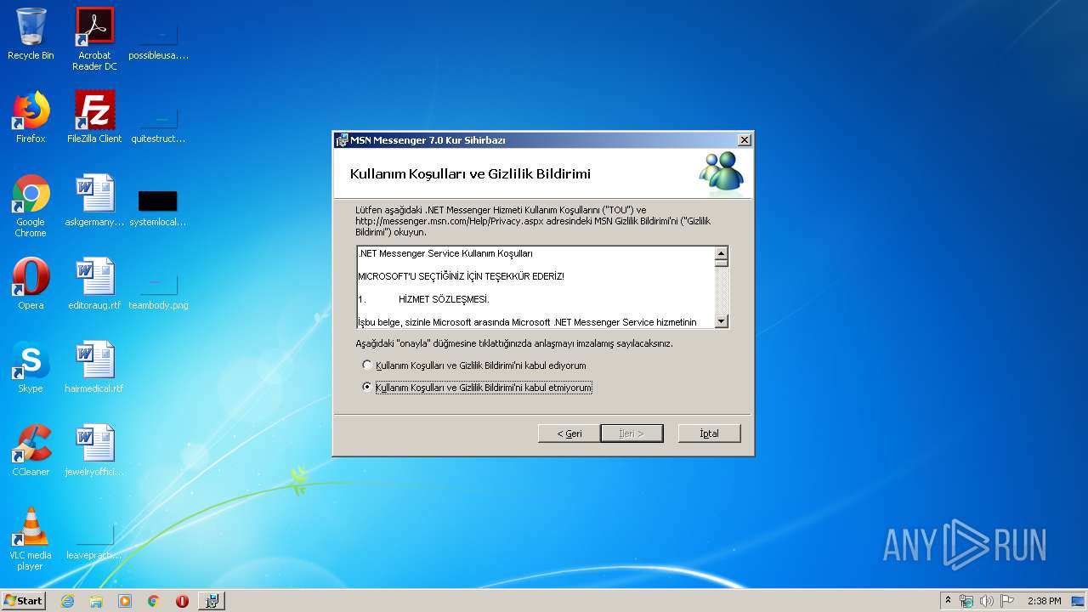Open the Firefox desktop shortcut
This screenshot has width=1088, height=612.
(x=31, y=117)
